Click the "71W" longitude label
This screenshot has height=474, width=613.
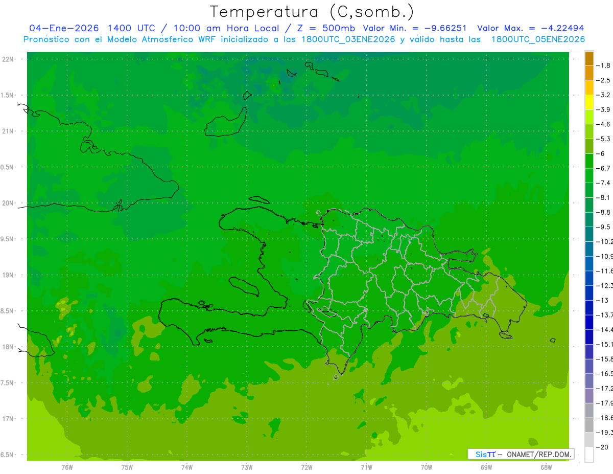click(x=366, y=467)
